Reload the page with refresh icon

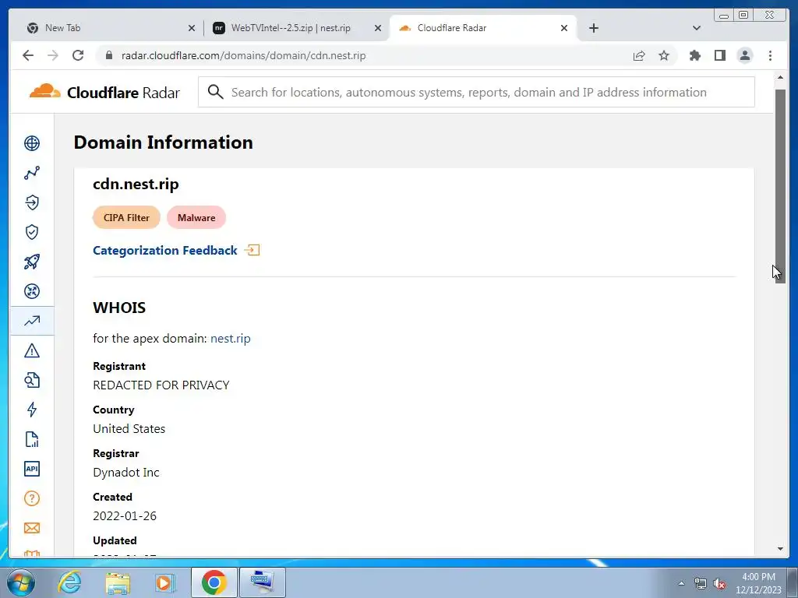click(78, 55)
